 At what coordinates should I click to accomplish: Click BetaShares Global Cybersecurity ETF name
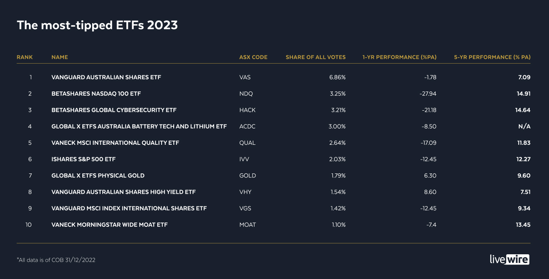pyautogui.click(x=114, y=110)
